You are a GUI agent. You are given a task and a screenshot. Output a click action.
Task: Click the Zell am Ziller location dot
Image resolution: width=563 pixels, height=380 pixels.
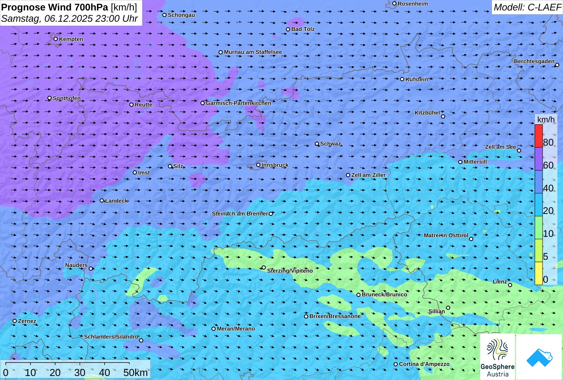(x=348, y=175)
